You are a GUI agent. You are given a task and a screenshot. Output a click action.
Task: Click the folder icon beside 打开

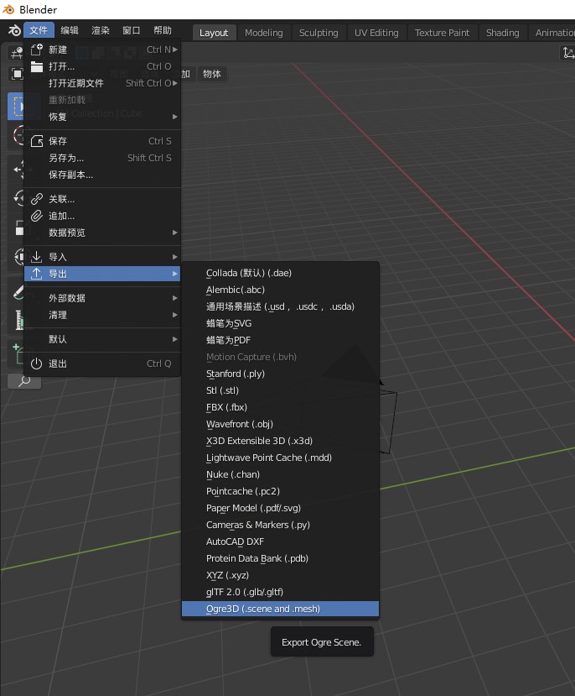point(37,66)
